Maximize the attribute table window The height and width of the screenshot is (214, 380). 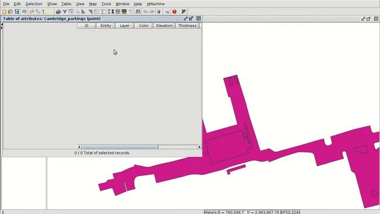[191, 18]
